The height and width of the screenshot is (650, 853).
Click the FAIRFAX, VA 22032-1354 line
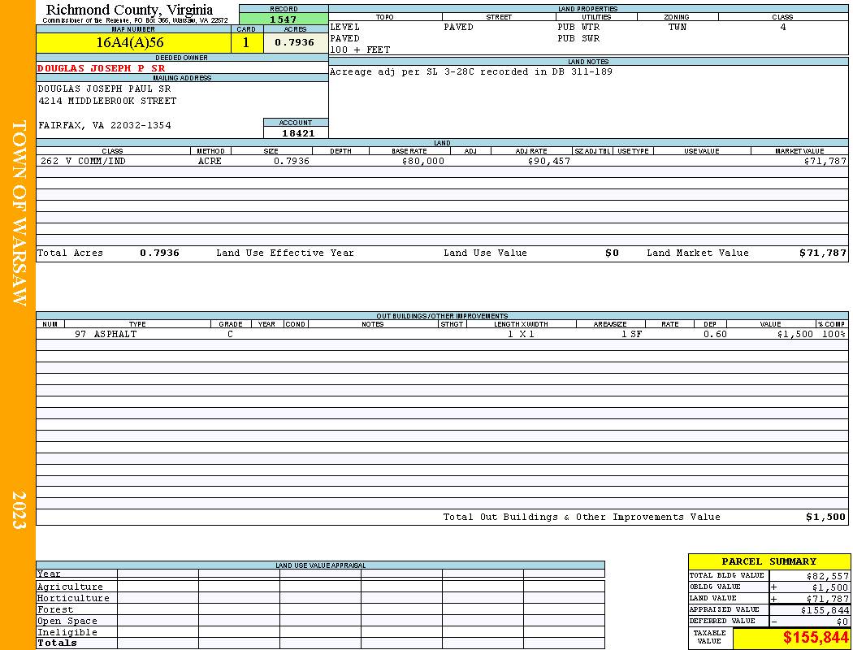(x=105, y=125)
